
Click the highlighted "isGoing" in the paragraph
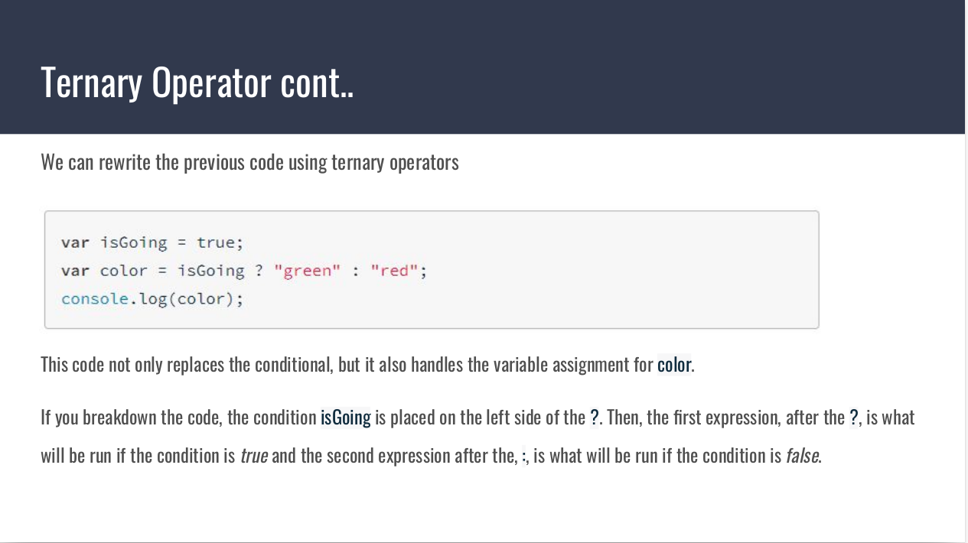pos(346,418)
